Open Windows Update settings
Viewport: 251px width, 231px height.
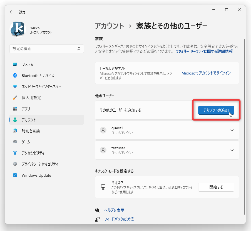(47, 175)
